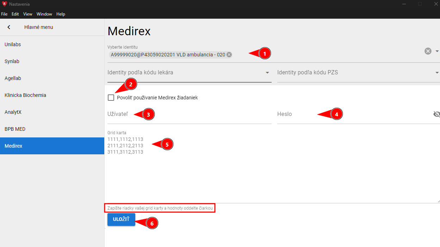Select Klinicka Biochemia in the sidebar
The image size is (440, 247).
[x=52, y=95]
